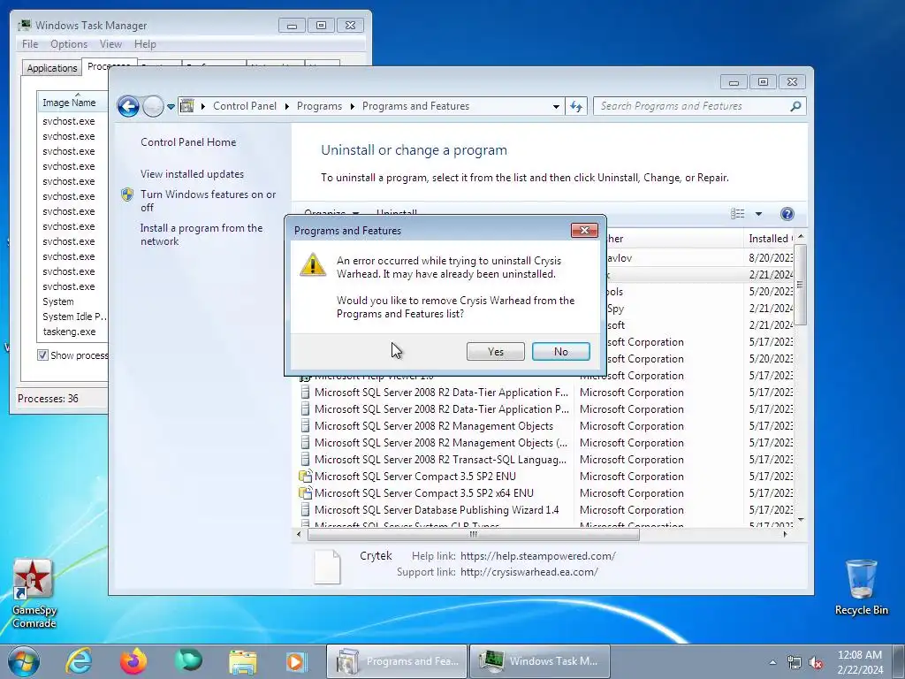The height and width of the screenshot is (679, 905).
Task: Select System Idle Process in Task Manager
Action: click(74, 317)
